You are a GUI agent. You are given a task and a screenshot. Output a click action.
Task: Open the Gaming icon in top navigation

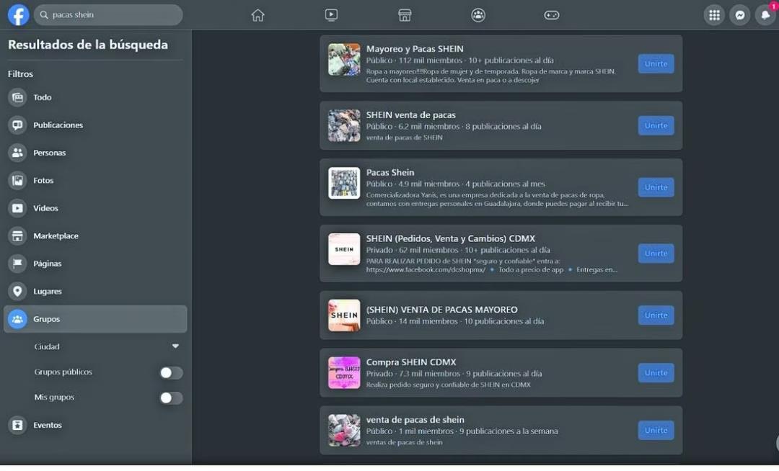(552, 14)
